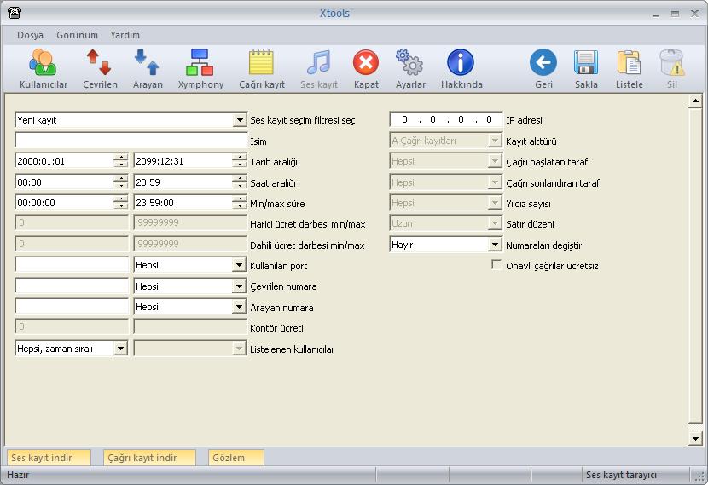Open the Kullanıcılar users icon

43,64
